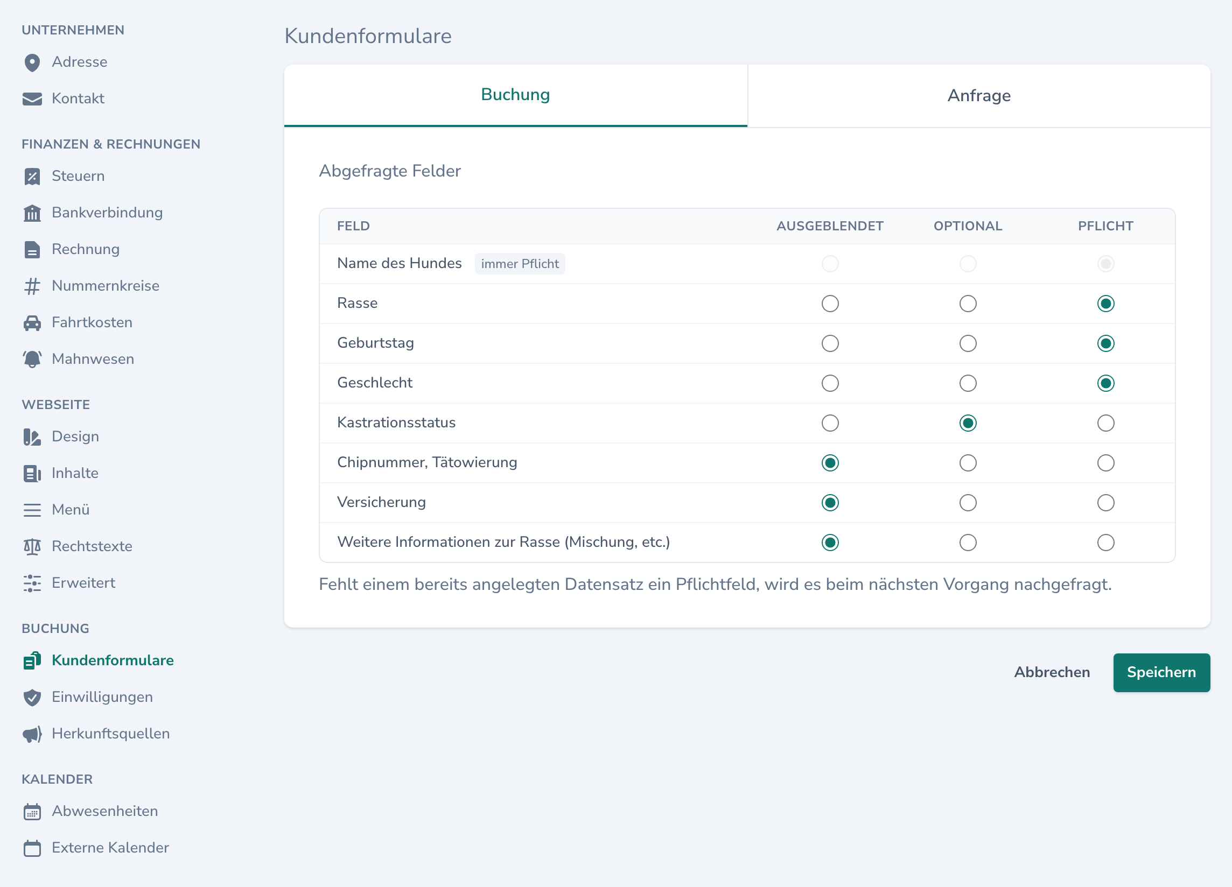
Task: Set Kastrationsstatus to Pflicht
Action: [x=1106, y=423]
